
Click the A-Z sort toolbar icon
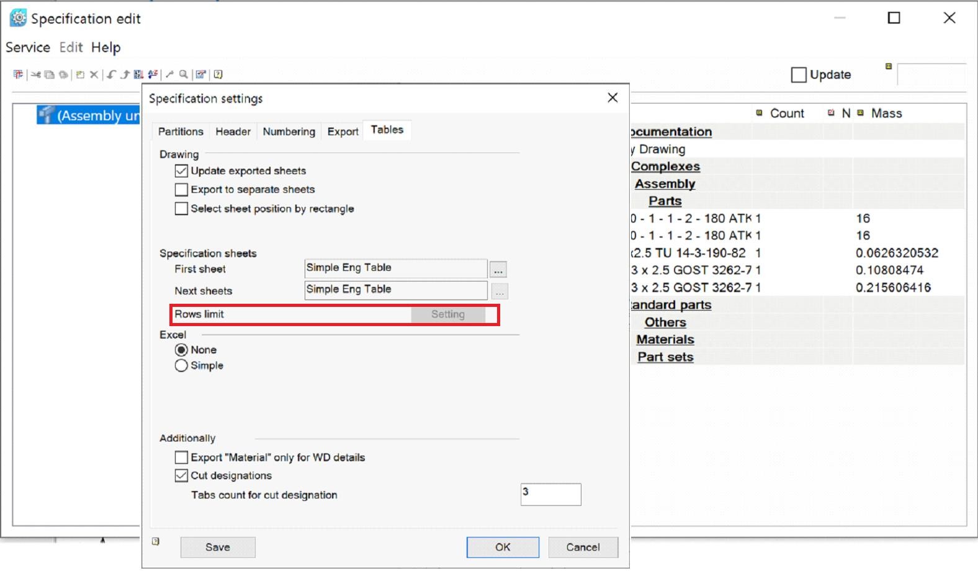pos(153,74)
